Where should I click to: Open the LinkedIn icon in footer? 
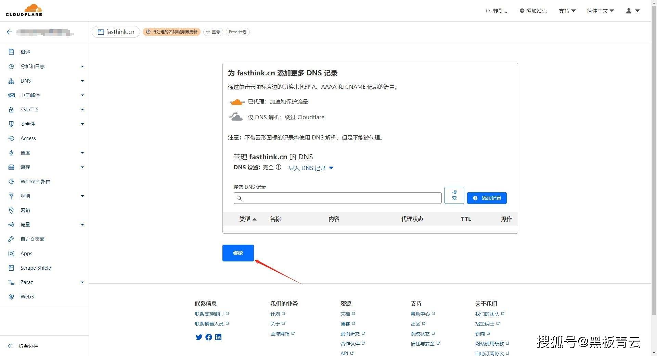[218, 337]
